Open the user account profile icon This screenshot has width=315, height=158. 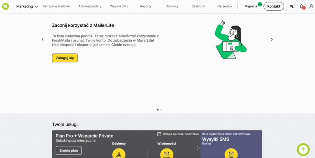coord(311,6)
